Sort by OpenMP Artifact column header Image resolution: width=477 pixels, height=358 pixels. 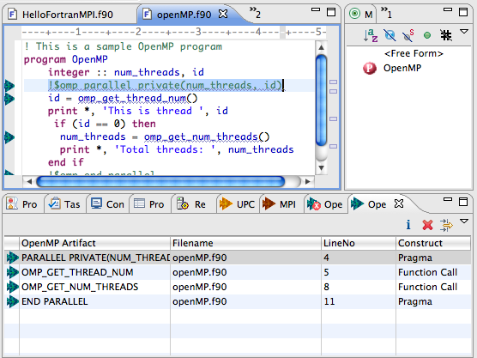[94, 243]
